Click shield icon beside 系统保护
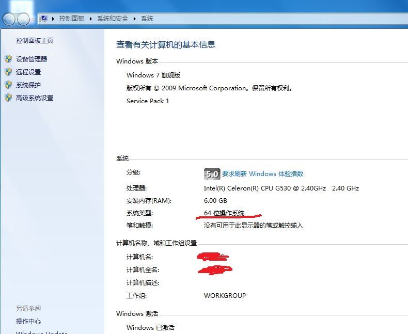This screenshot has width=408, height=334. click(x=8, y=85)
